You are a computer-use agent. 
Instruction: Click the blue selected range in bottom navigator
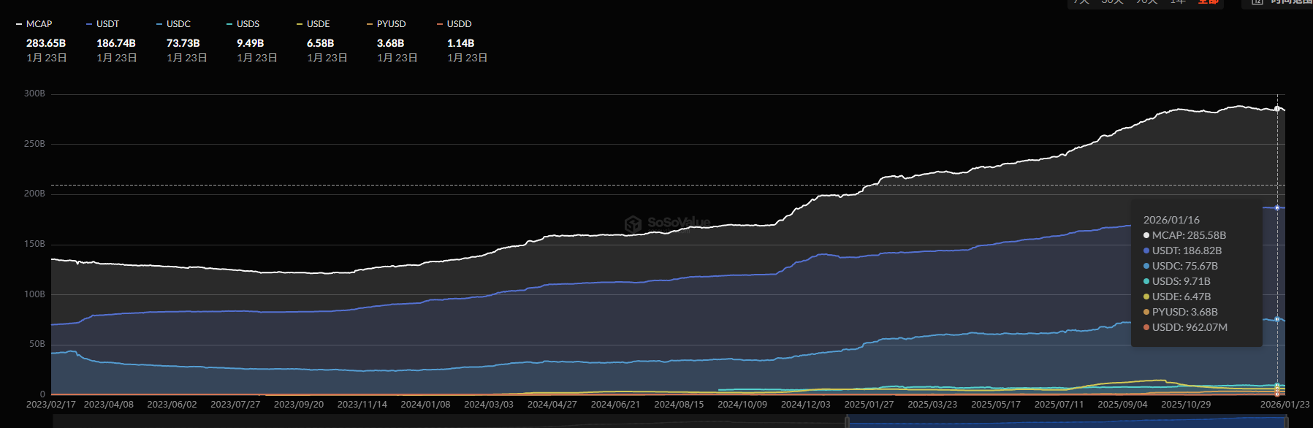tap(1067, 422)
